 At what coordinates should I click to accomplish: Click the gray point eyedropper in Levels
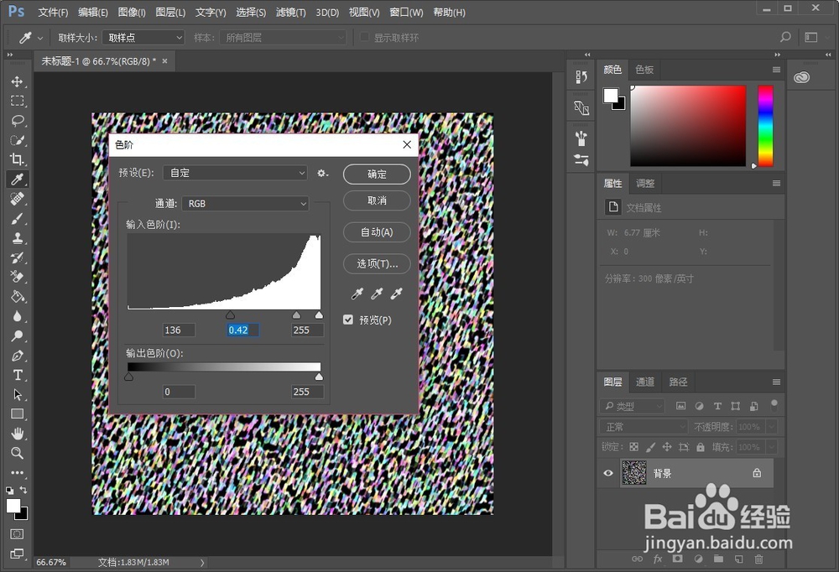coord(377,294)
